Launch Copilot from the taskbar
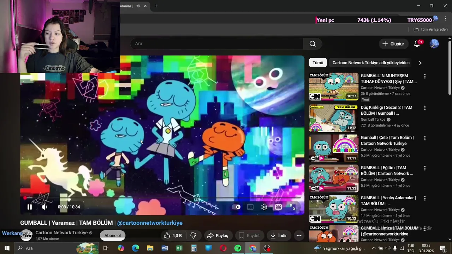Image resolution: width=452 pixels, height=254 pixels. pos(121,248)
